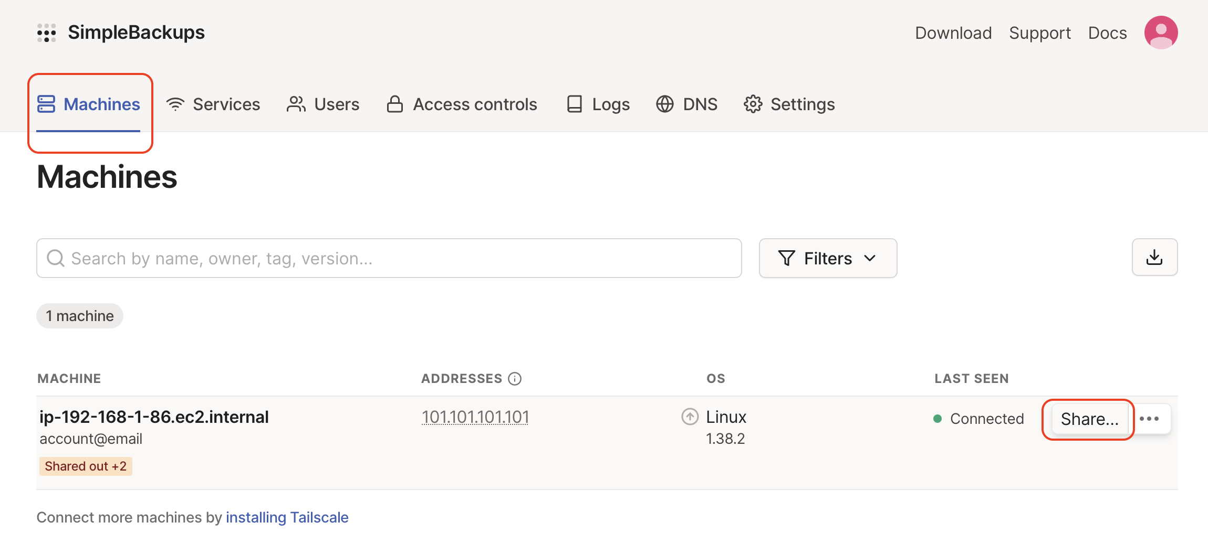1208x533 pixels.
Task: Select the Services wifi icon
Action: (176, 104)
